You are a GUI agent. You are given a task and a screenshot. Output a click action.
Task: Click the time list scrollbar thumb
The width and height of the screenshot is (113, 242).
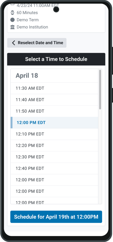click(x=100, y=90)
